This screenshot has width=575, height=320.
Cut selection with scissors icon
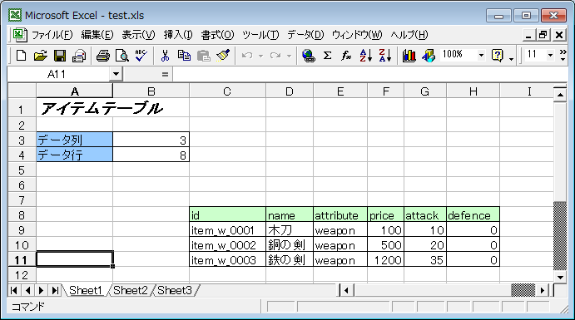[x=165, y=56]
